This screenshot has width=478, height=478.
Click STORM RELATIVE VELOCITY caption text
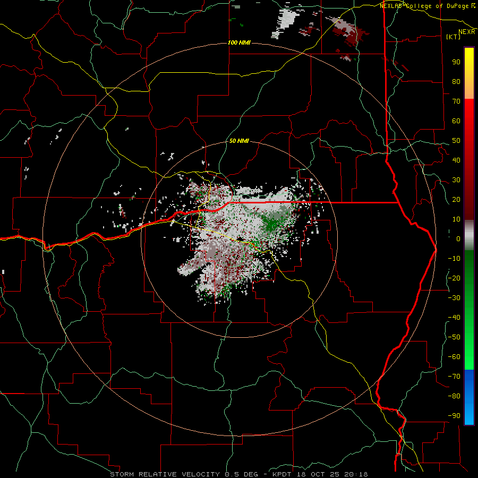tap(165, 474)
